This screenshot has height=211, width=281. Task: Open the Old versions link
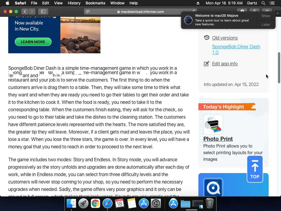point(225,38)
